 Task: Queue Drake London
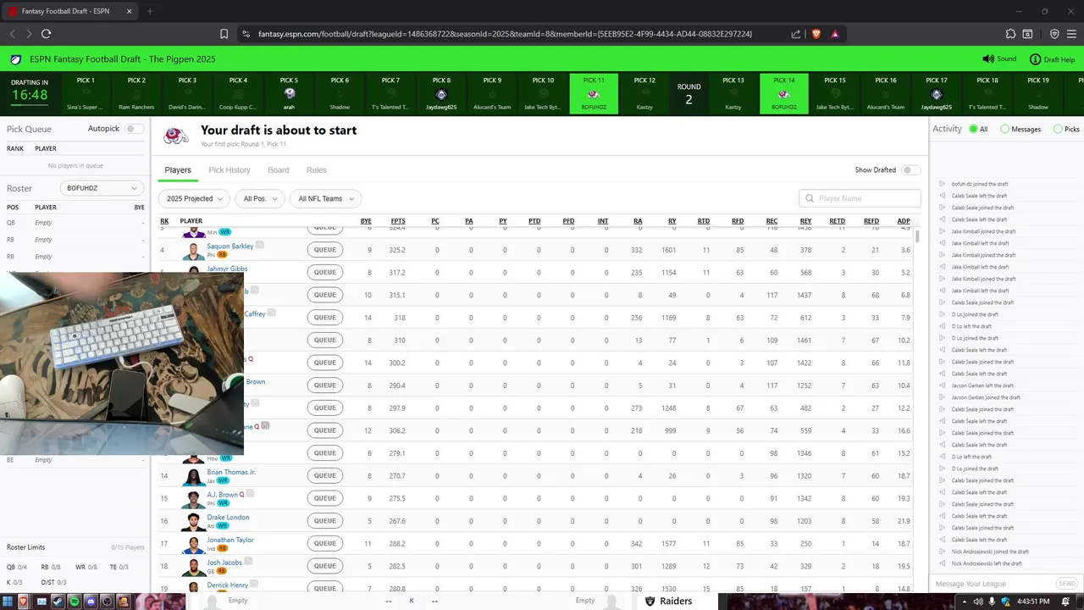click(x=325, y=521)
